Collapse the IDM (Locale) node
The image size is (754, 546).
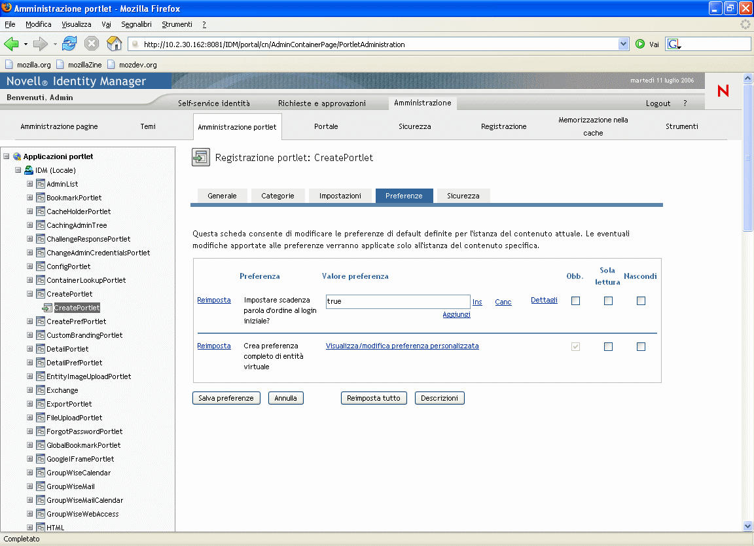tap(18, 170)
